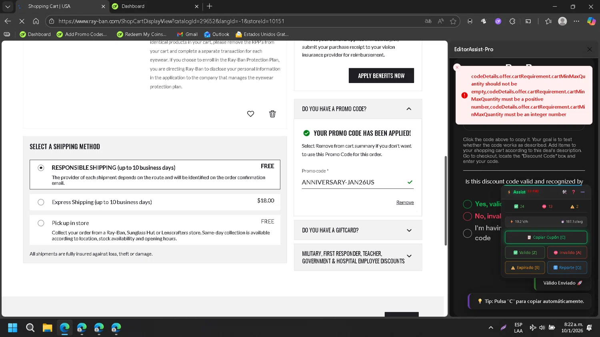
Task: Open the Outlook bookmark
Action: (x=216, y=34)
